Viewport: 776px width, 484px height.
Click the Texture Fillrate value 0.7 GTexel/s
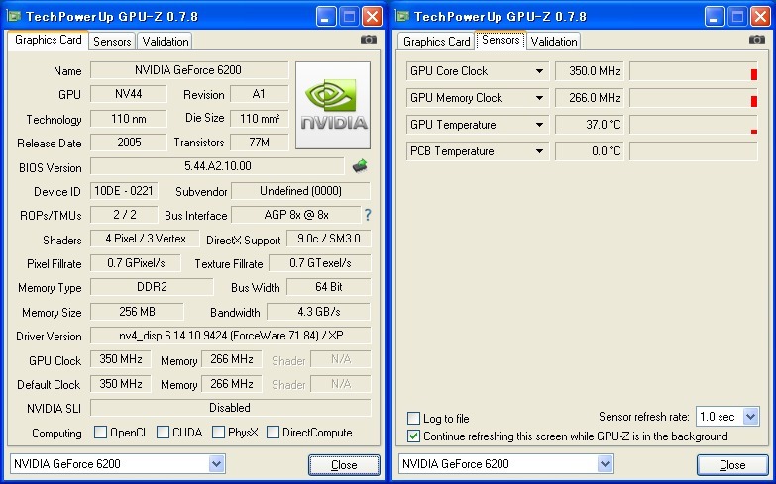pos(320,263)
